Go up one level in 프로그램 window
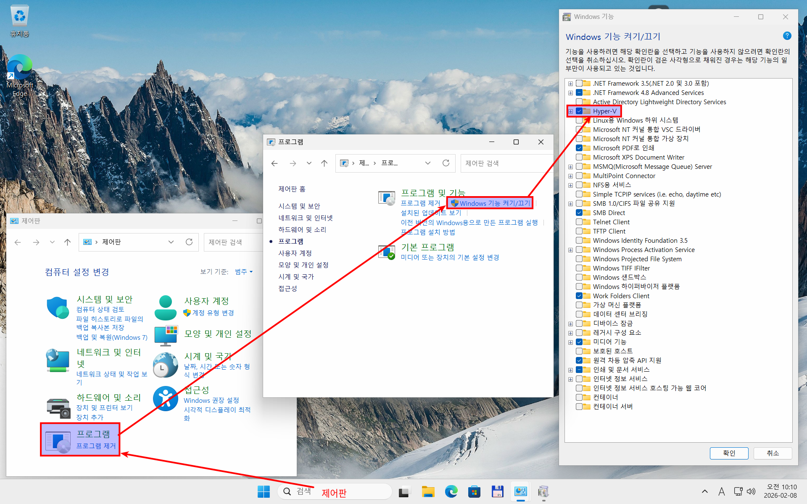This screenshot has width=807, height=504. (x=324, y=163)
